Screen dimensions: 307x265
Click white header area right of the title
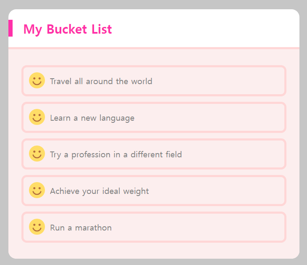[x=210, y=29]
